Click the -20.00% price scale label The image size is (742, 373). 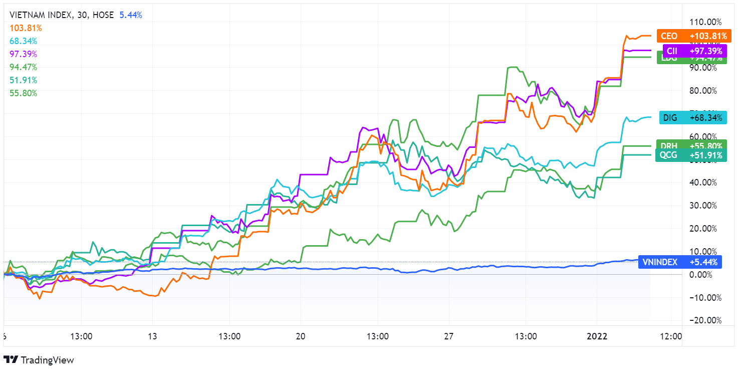(x=703, y=320)
